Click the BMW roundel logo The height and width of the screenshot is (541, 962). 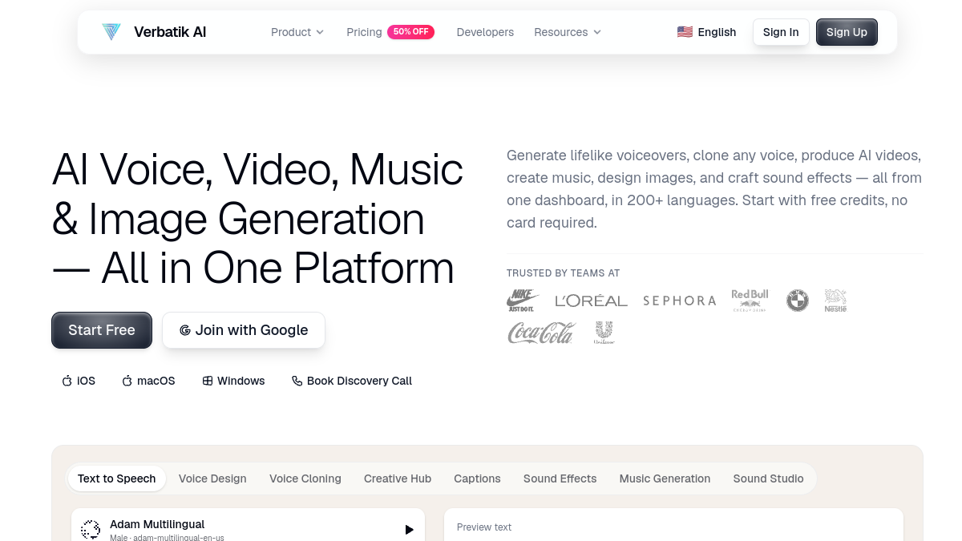[x=797, y=301]
